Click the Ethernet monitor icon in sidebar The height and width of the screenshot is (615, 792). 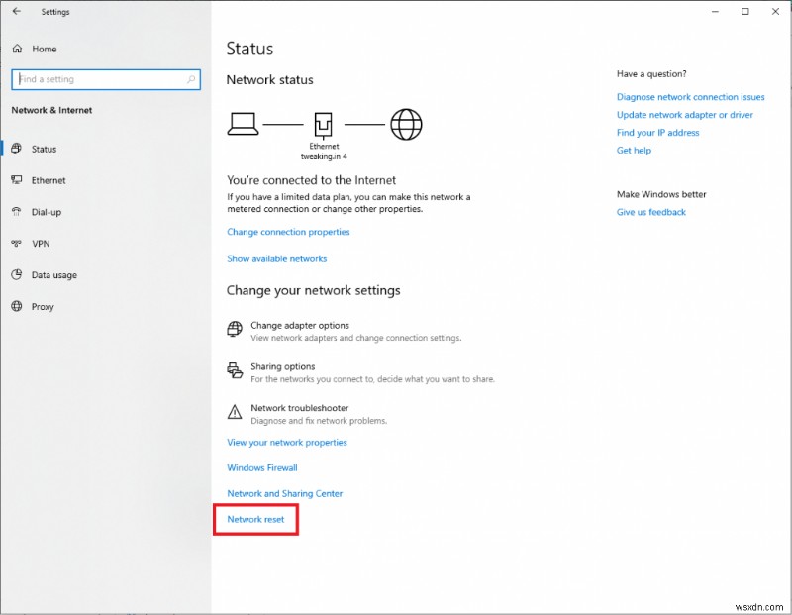pos(17,180)
